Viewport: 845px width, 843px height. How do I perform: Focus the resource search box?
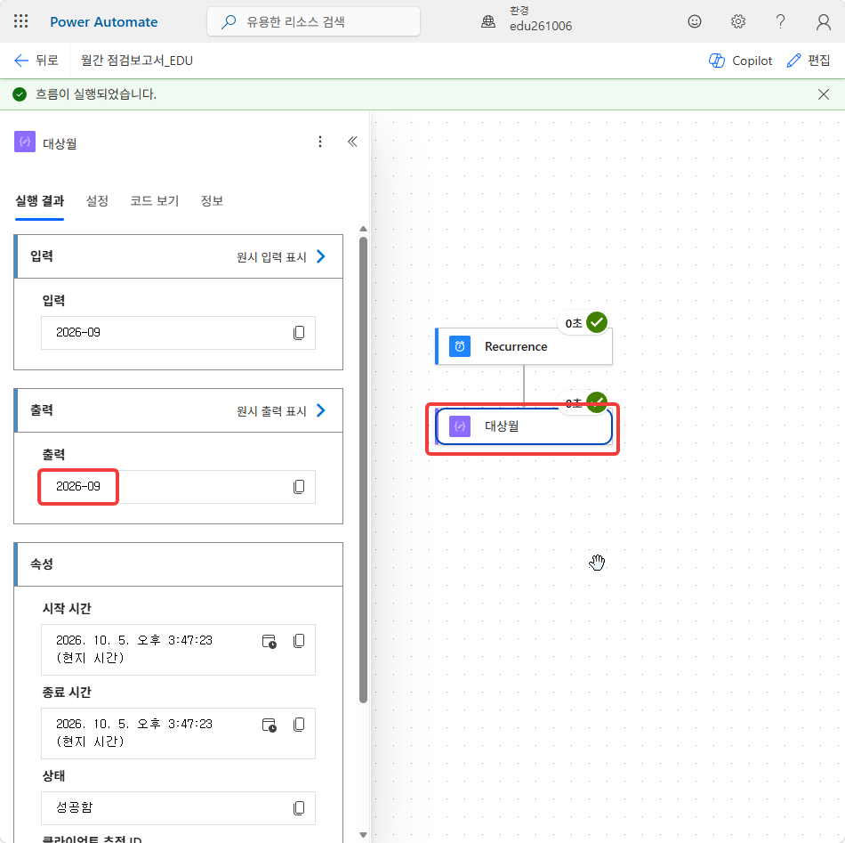(313, 21)
